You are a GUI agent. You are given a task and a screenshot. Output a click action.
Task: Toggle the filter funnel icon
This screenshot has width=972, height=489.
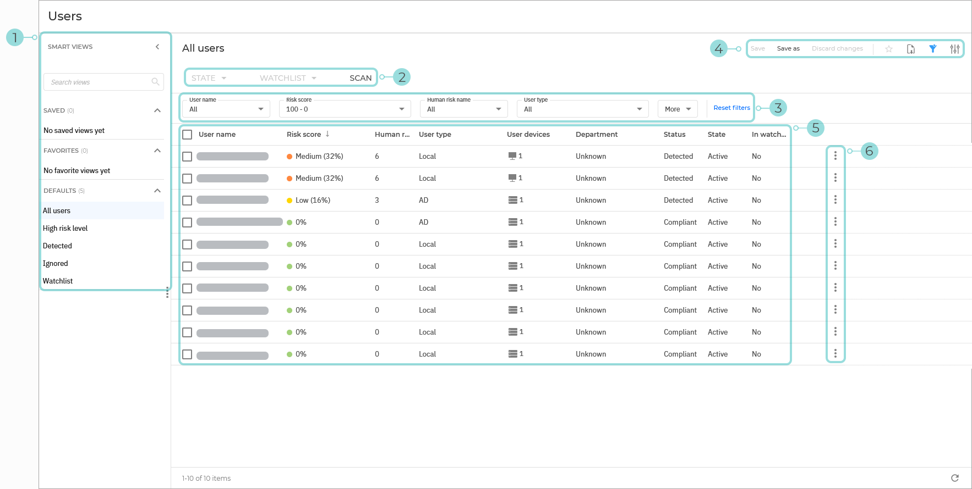point(933,49)
